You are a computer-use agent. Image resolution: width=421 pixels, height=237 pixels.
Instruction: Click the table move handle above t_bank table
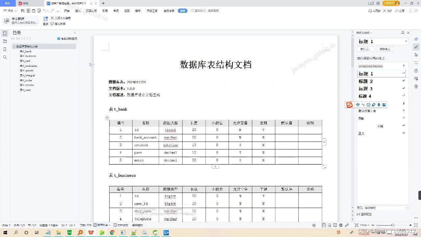pos(107,118)
